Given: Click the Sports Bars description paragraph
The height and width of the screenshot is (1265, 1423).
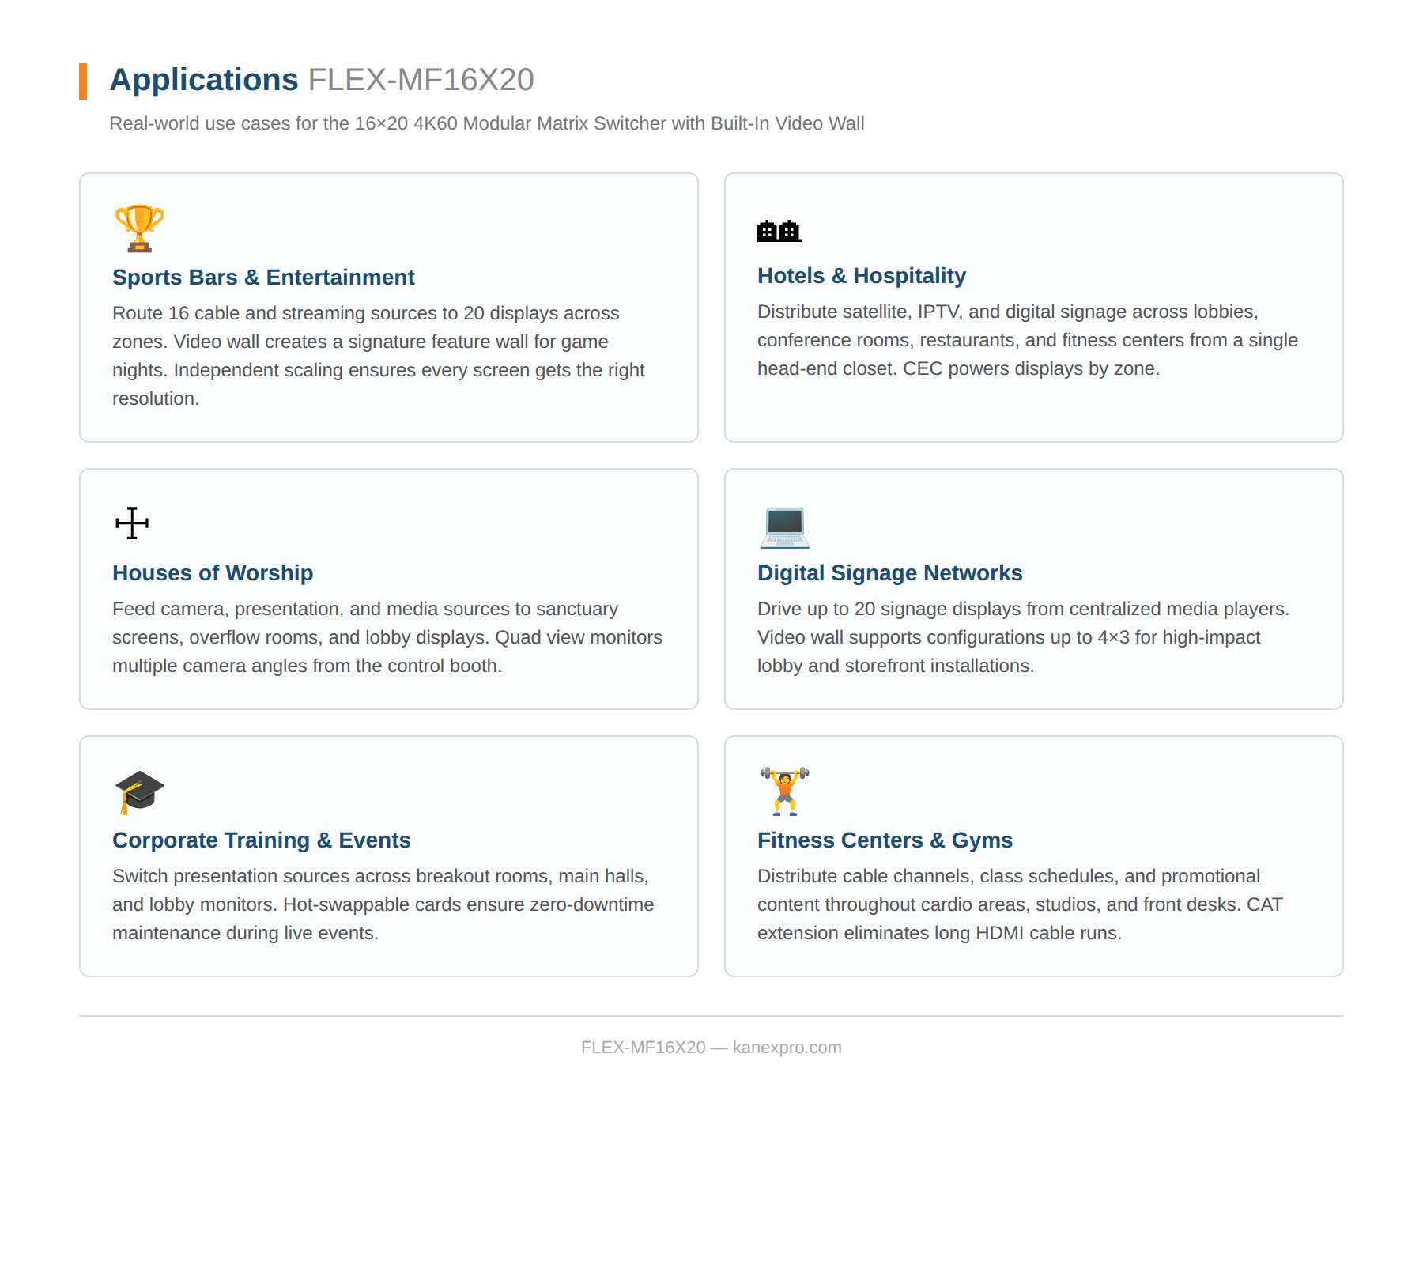Looking at the screenshot, I should tap(379, 356).
